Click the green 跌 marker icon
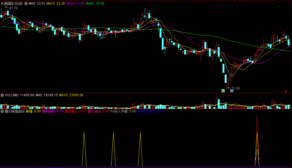 (223, 91)
